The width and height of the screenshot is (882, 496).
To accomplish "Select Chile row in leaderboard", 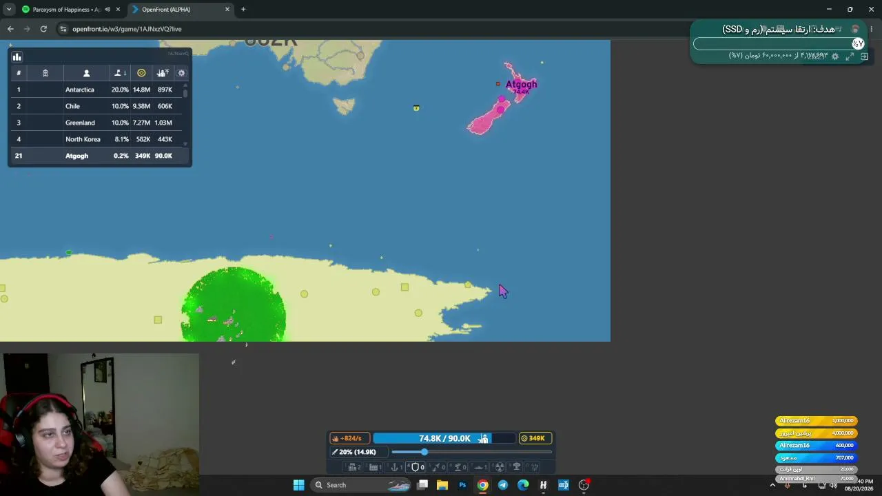I will [x=96, y=106].
